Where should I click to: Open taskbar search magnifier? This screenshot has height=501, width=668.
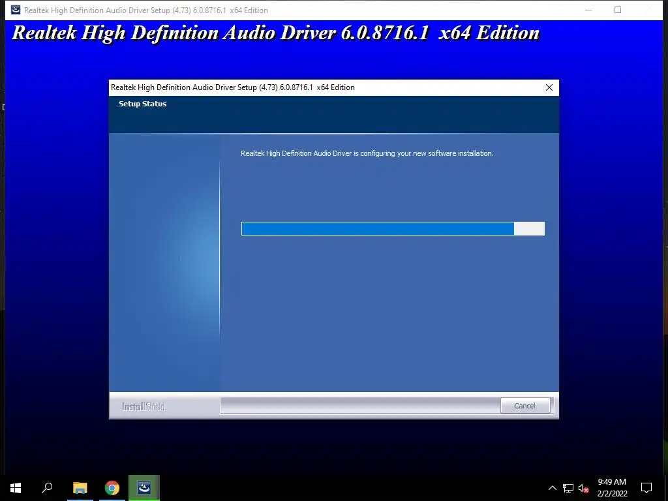(x=47, y=488)
